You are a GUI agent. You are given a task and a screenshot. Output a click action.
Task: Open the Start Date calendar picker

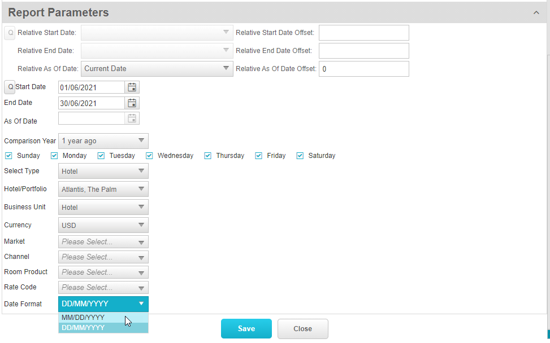click(132, 87)
